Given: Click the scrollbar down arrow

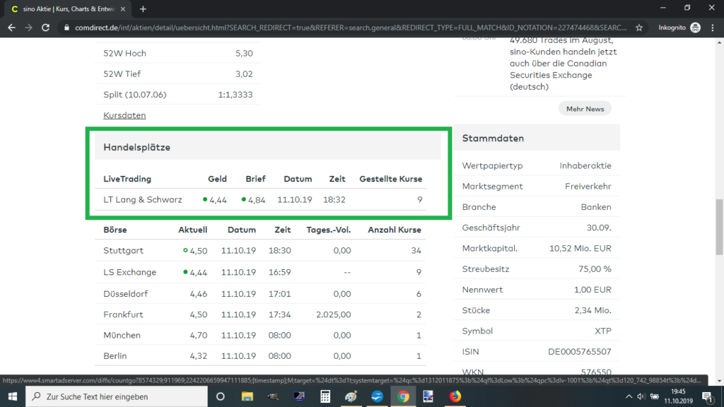Looking at the screenshot, I should tap(719, 381).
